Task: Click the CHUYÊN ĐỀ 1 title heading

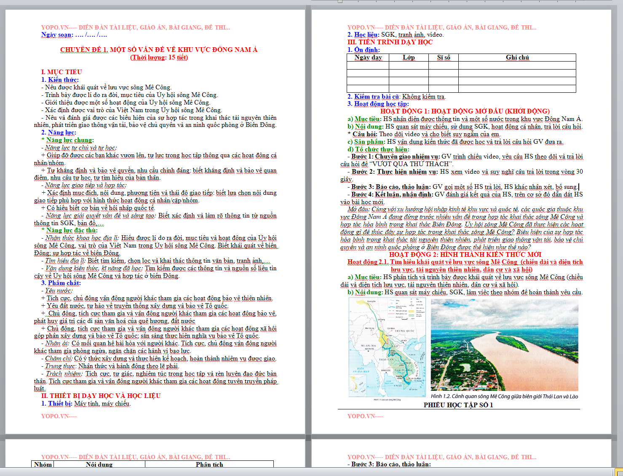Action: 158,50
